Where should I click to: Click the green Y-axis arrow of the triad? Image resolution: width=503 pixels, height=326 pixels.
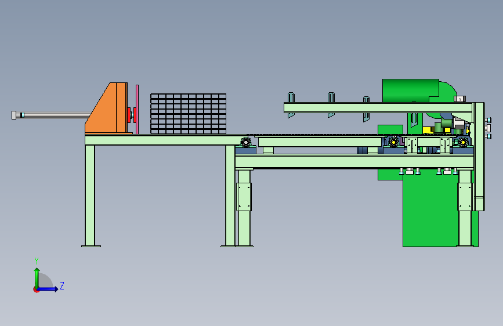pyautogui.click(x=37, y=277)
